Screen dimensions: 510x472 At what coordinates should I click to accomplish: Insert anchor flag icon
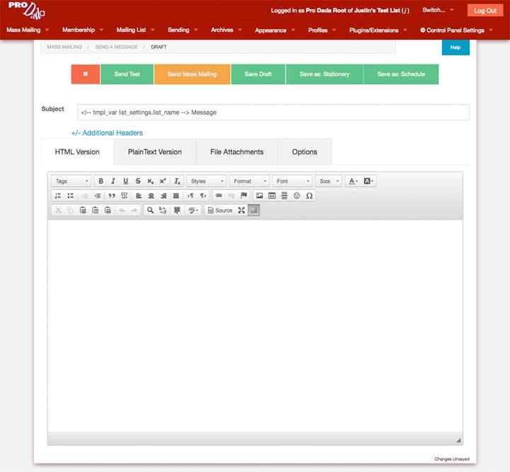(x=244, y=196)
